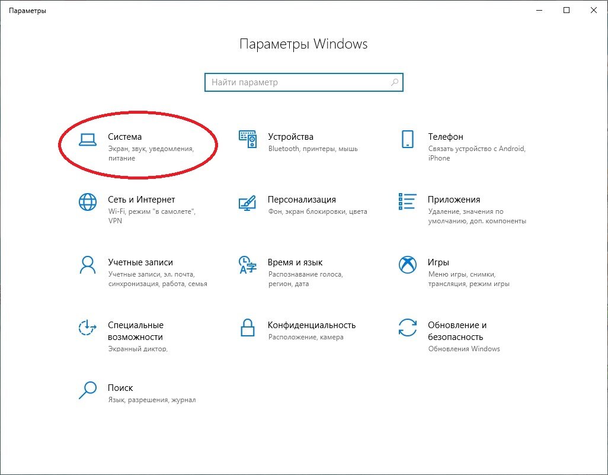
Task: Click "Учетные записи, эл. почта, синхронизация" description
Action: (158, 279)
